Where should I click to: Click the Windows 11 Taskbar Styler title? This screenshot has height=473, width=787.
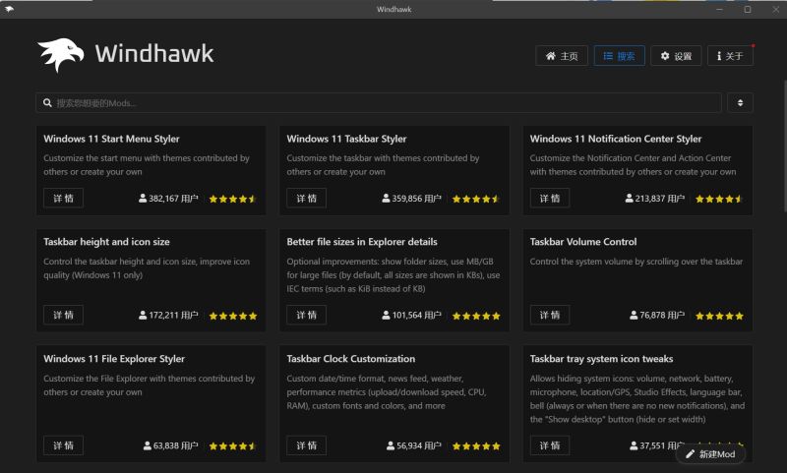point(346,139)
